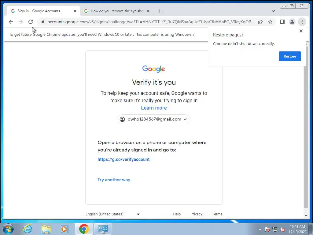This screenshot has height=235, width=313.
Task: Minimize the Chrome window
Action: [x=284, y=6]
